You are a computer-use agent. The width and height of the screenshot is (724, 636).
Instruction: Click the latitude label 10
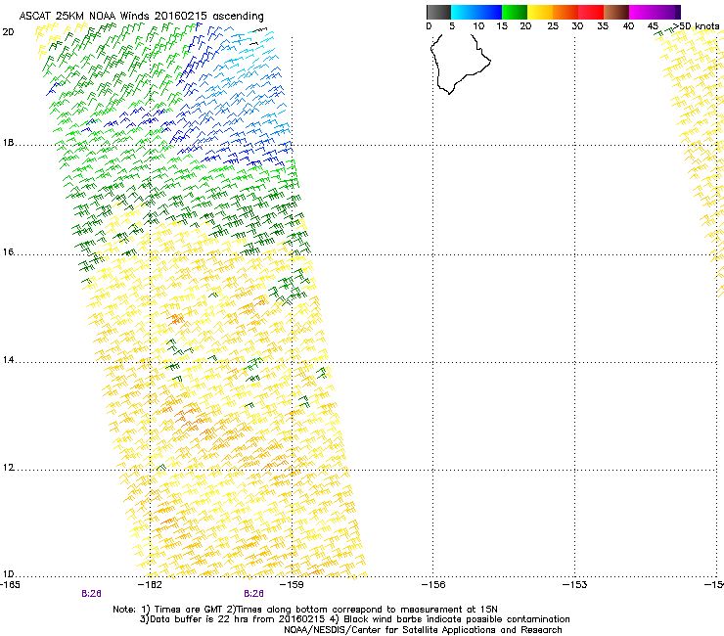coord(8,574)
